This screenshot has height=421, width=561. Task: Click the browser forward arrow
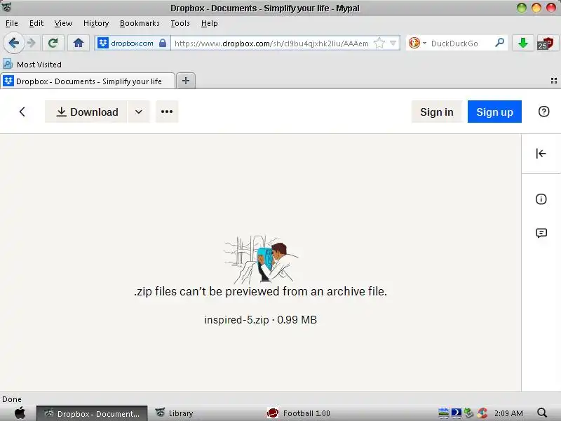tap(32, 44)
